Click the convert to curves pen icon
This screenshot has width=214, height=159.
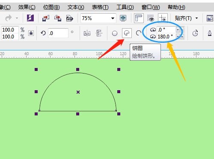[x=210, y=33]
